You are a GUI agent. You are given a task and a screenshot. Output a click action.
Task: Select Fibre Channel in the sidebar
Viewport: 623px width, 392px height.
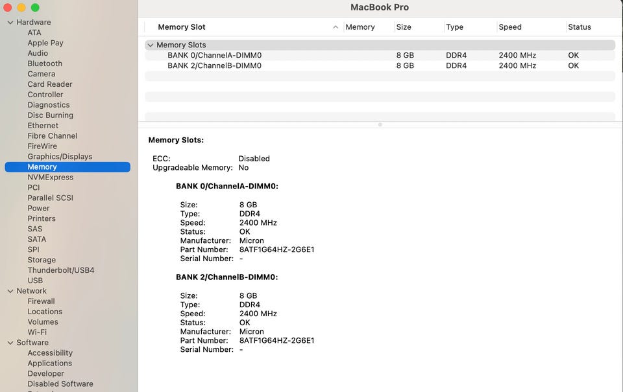[53, 135]
